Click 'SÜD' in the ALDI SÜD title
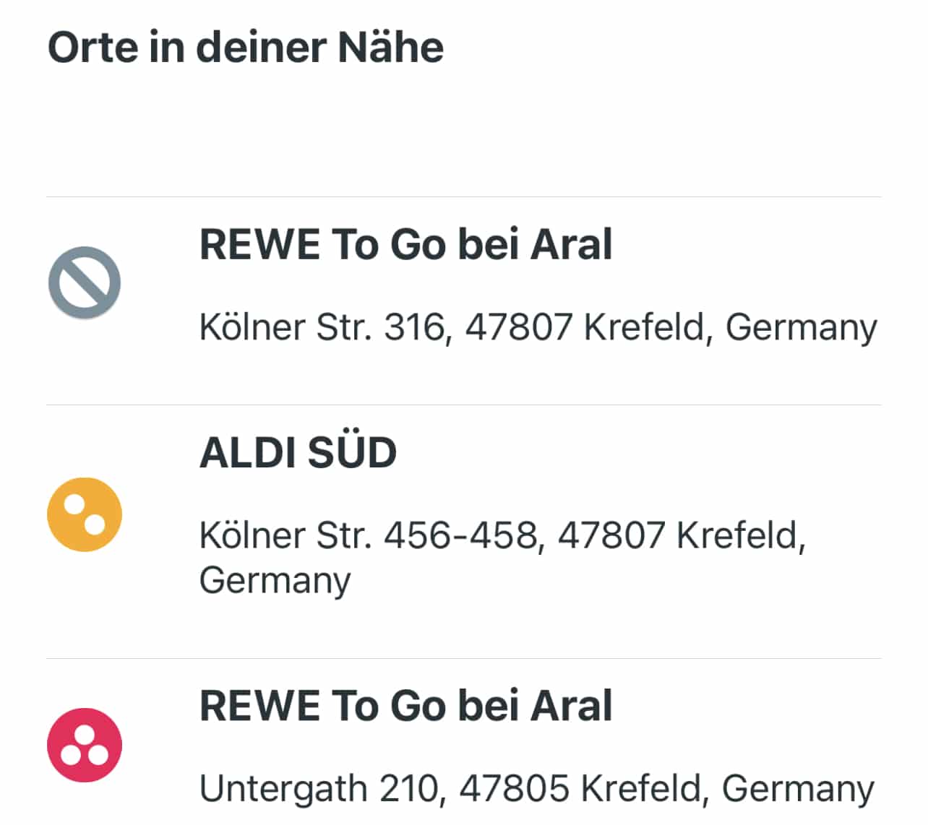Image resolution: width=928 pixels, height=825 pixels. click(x=352, y=453)
